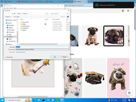Open the Specify date taken link

[x=21, y=52]
